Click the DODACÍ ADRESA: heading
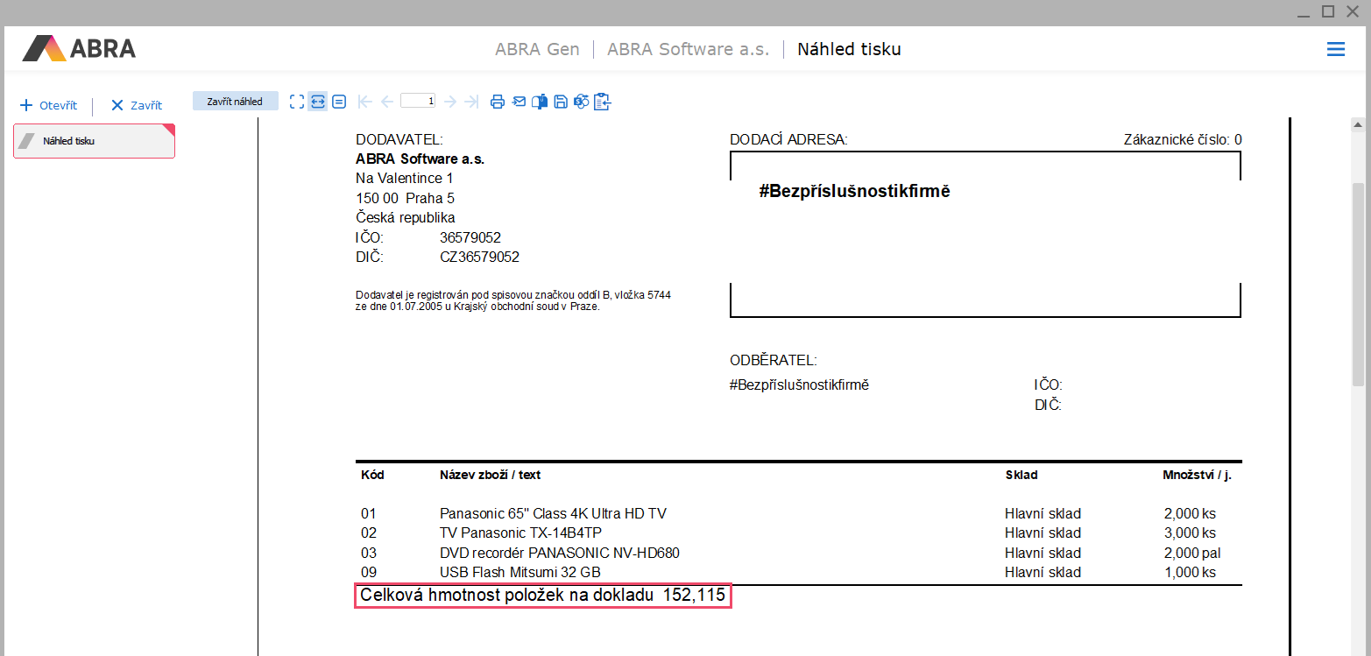This screenshot has width=1371, height=656. point(788,139)
